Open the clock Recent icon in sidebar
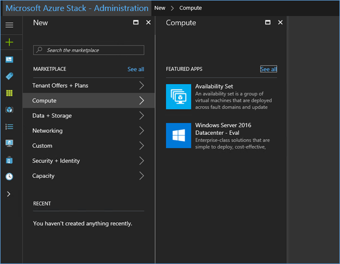This screenshot has width=340, height=264. pos(9,177)
